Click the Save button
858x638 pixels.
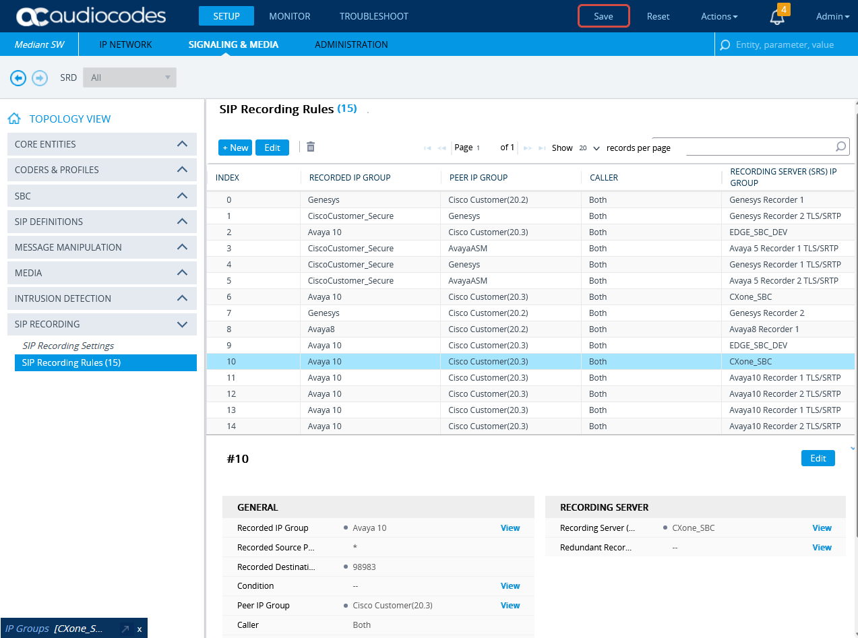click(x=604, y=16)
